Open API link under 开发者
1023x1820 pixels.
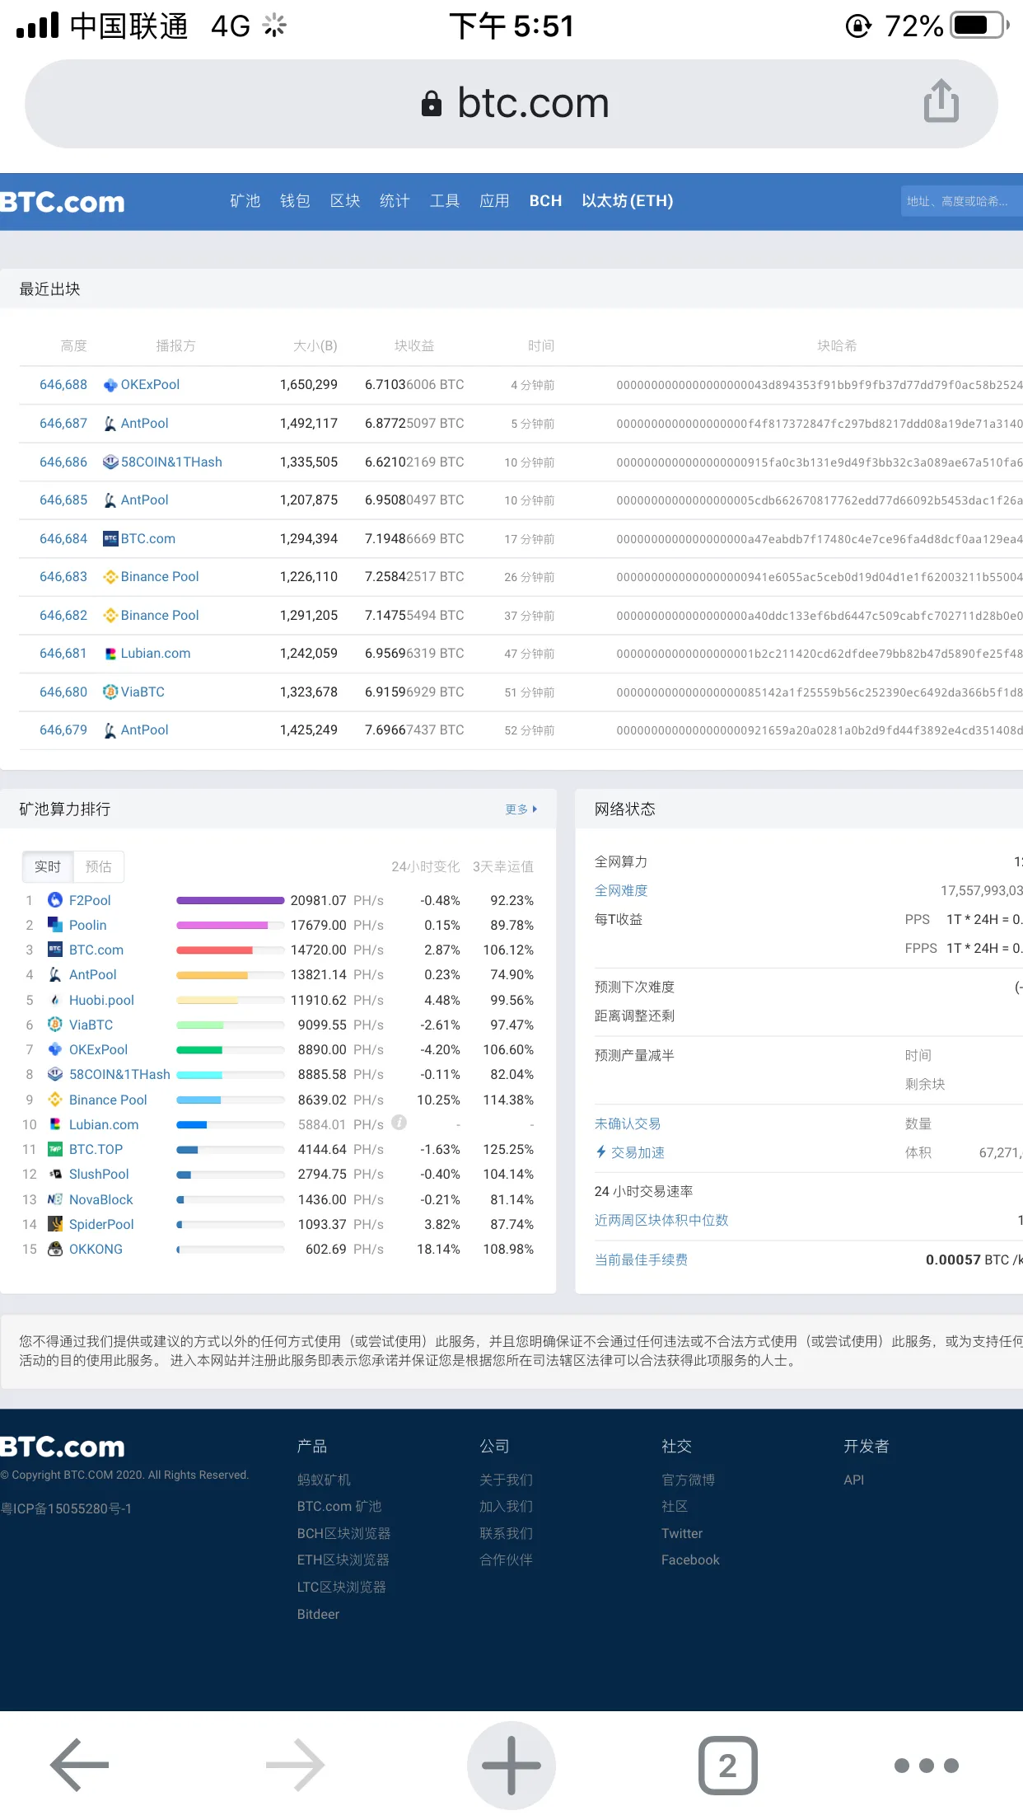854,1480
